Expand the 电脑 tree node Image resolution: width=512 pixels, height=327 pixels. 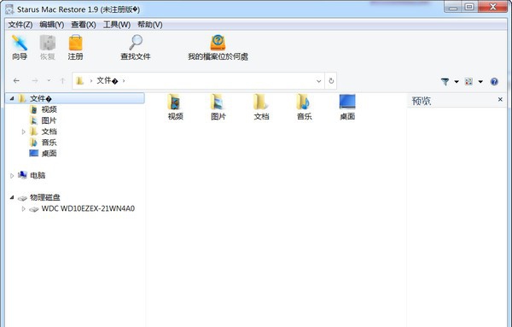click(12, 176)
